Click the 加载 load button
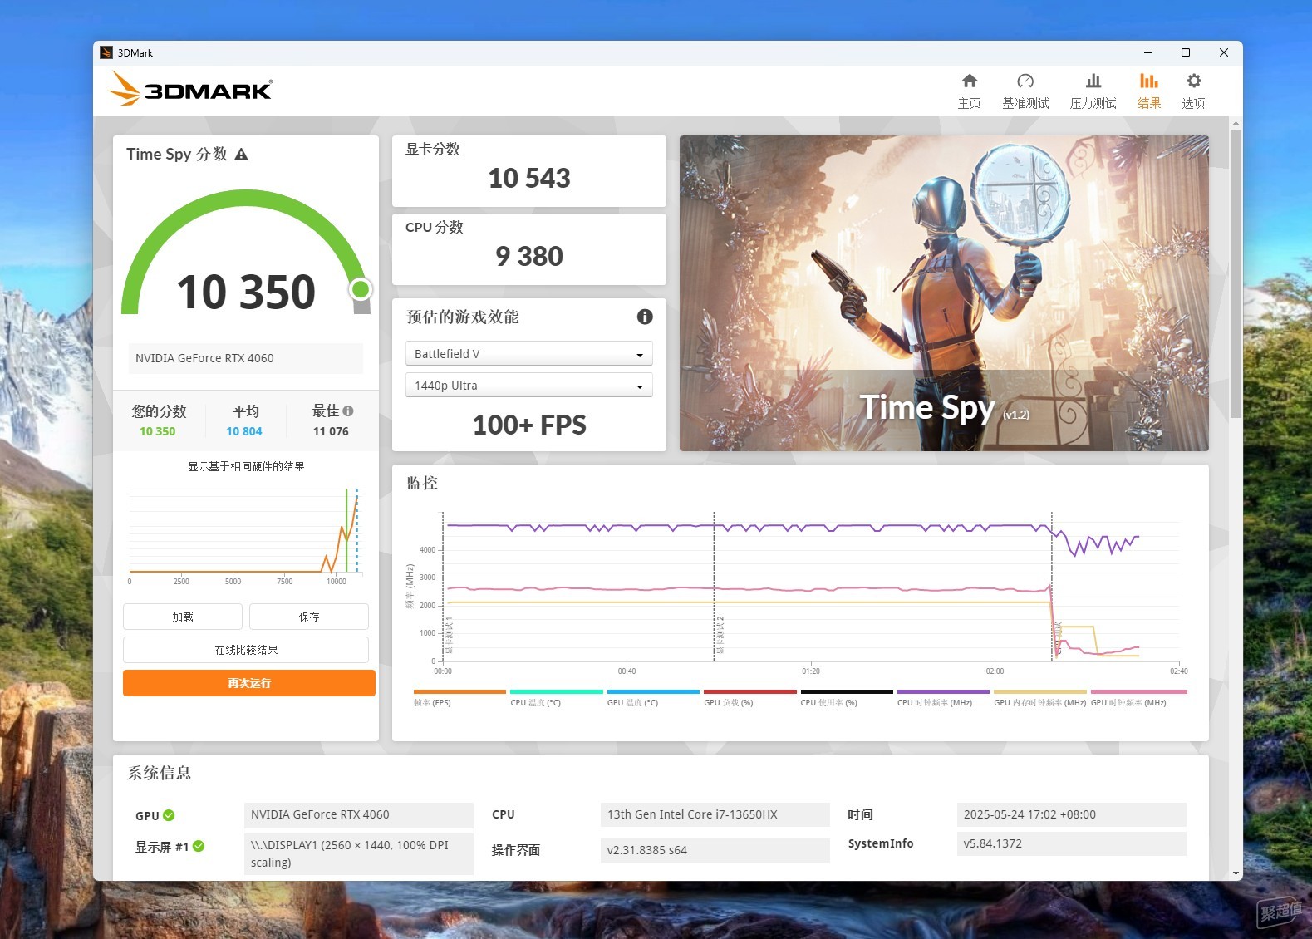The height and width of the screenshot is (939, 1312). click(x=183, y=617)
